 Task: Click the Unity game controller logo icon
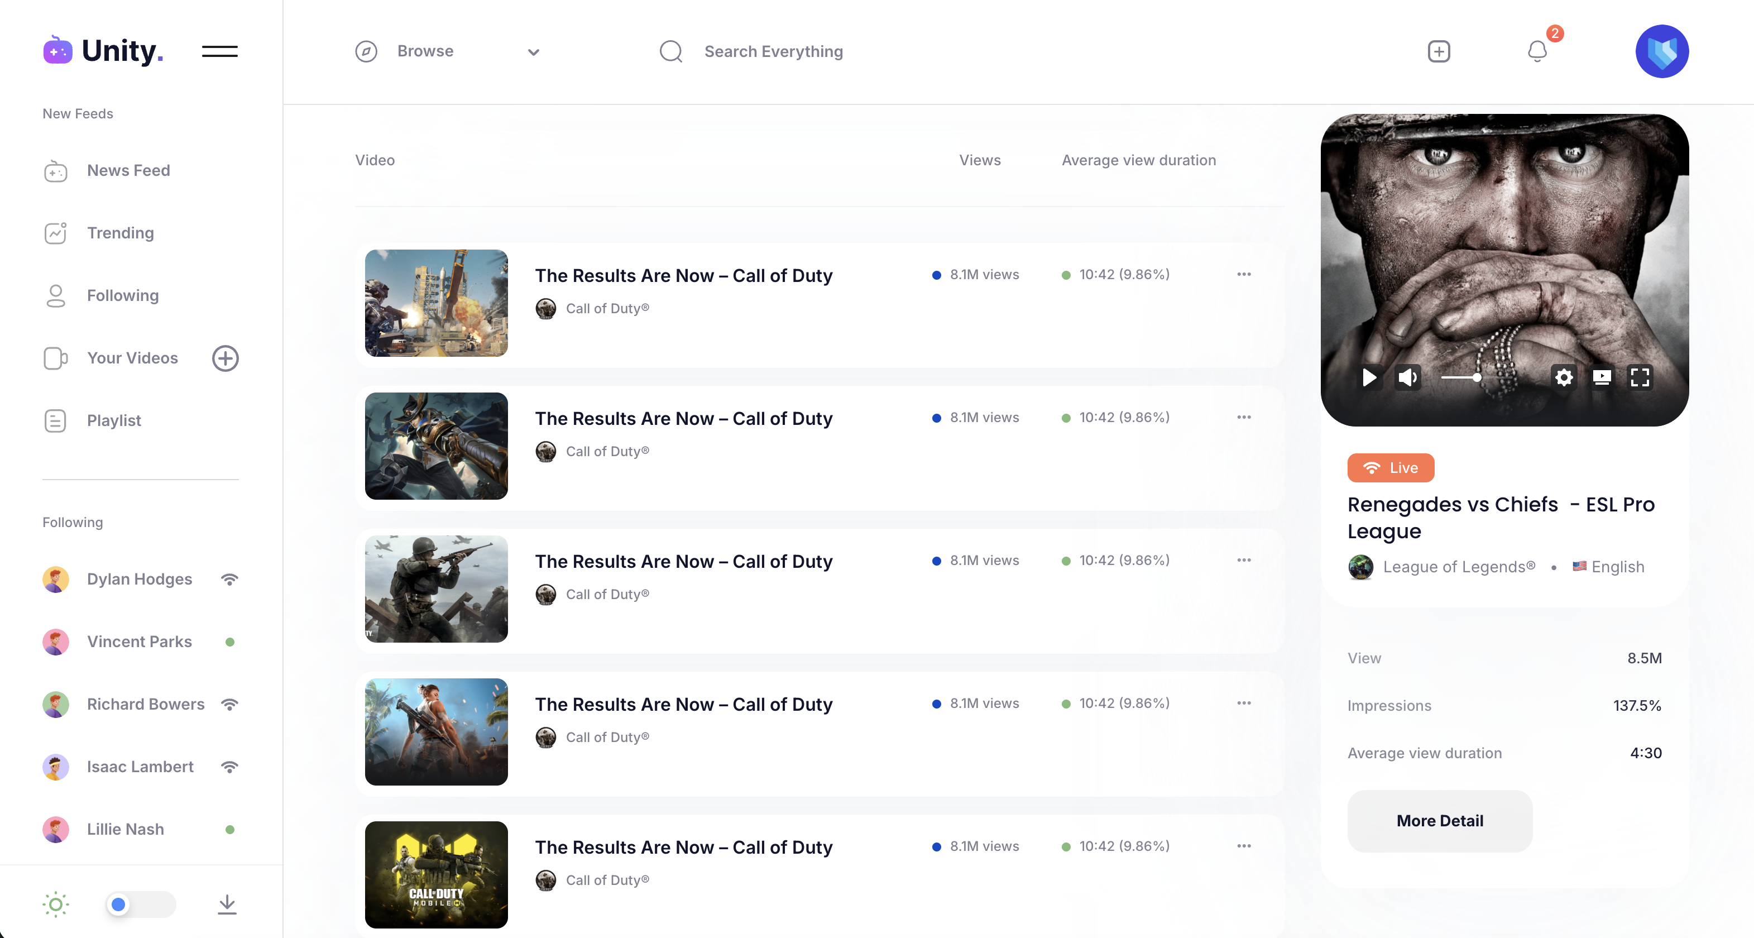tap(57, 50)
